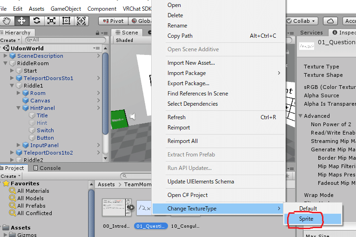
Task: Open the Hierarchy Create dropdown
Action: (x=10, y=40)
